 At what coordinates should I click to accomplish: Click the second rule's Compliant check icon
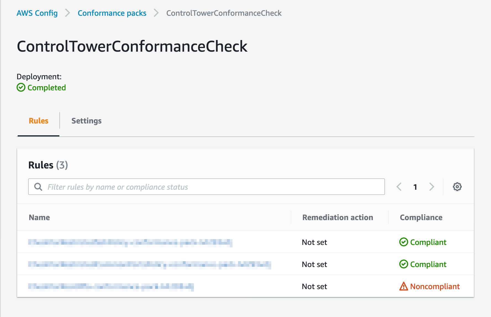coord(403,264)
